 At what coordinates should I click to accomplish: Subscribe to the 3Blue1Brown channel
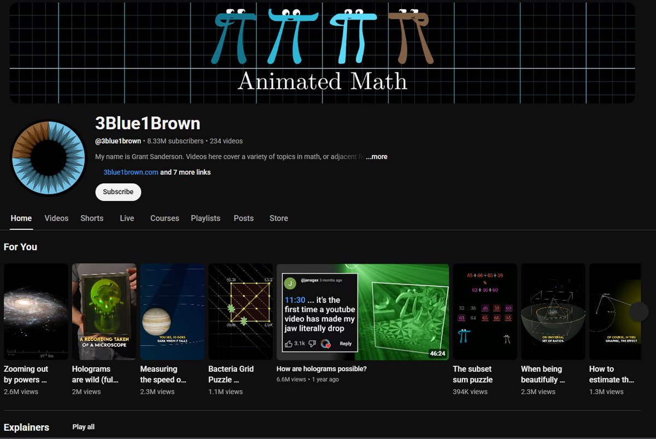tap(118, 192)
